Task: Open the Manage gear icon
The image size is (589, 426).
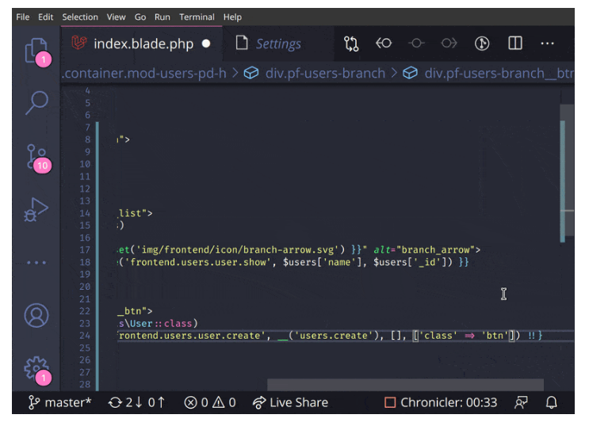Action: [36, 368]
